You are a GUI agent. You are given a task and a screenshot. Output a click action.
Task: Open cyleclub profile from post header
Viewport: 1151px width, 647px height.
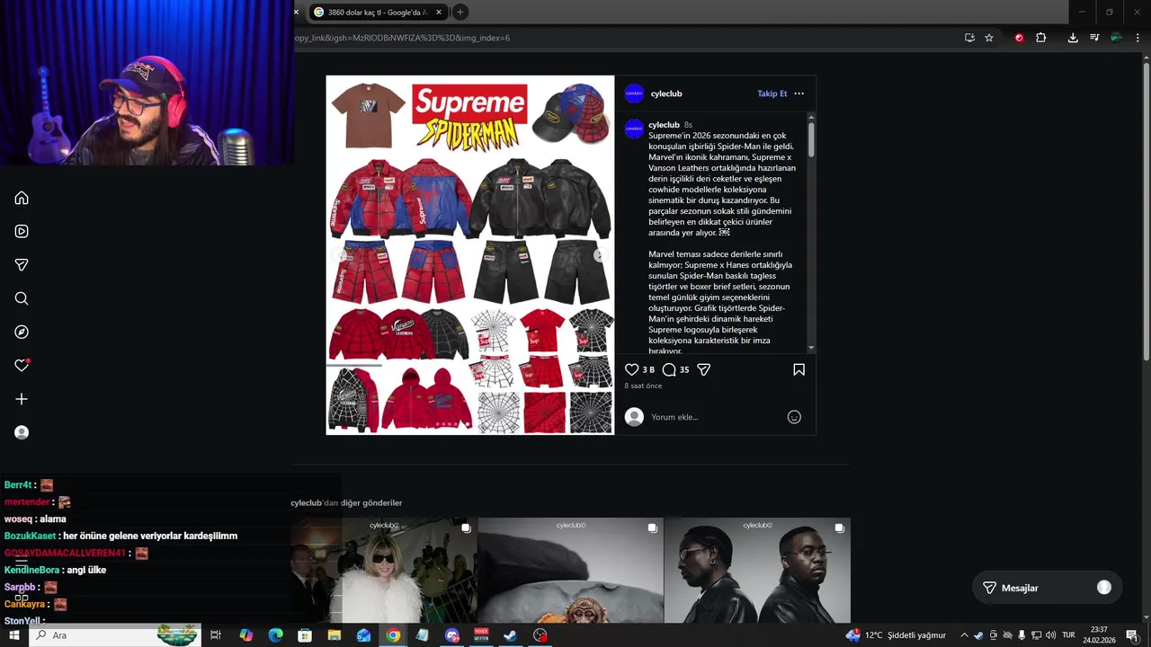(x=666, y=93)
